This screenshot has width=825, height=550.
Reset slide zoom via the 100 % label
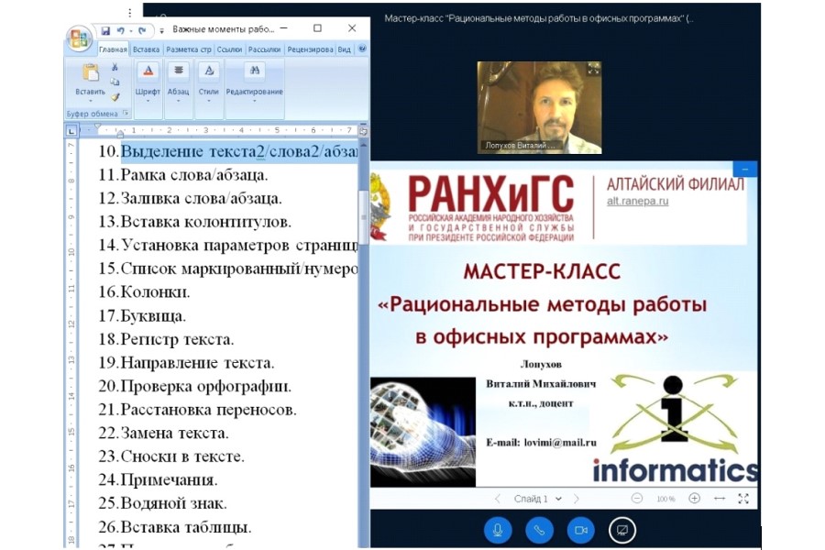[x=665, y=499]
